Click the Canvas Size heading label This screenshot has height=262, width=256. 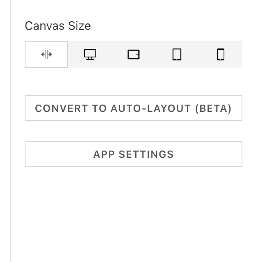tap(58, 26)
